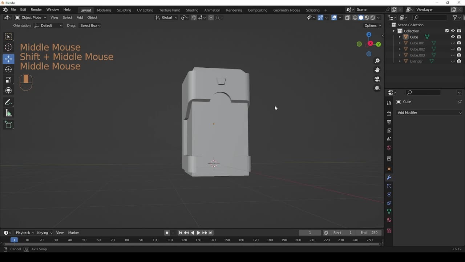Open the Edit menu
The width and height of the screenshot is (465, 262).
[23, 9]
